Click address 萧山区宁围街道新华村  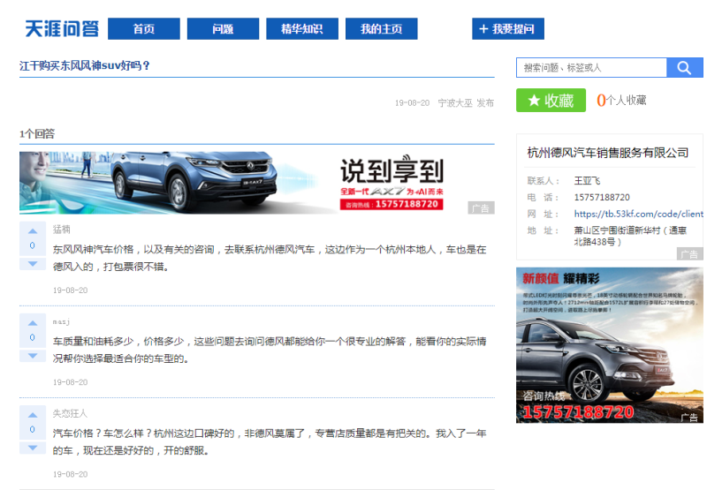coord(630,236)
